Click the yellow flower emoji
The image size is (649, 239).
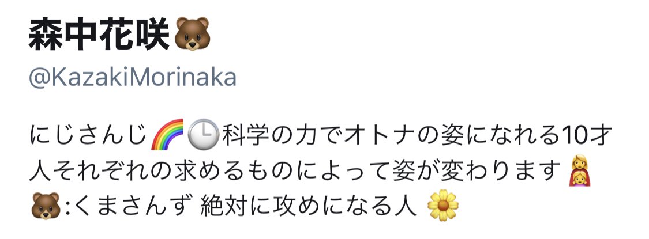[443, 205]
